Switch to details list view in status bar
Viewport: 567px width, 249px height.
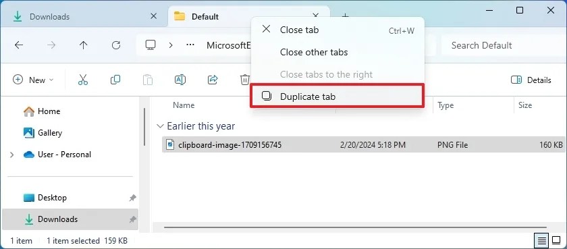[x=541, y=240]
